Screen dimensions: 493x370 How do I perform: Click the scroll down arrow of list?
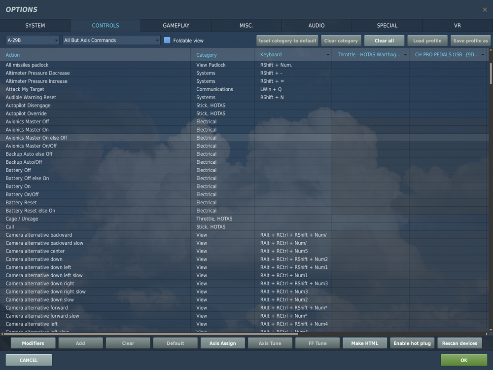(x=491, y=330)
